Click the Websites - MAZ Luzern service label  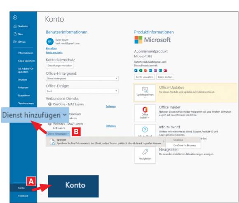pyautogui.click(x=68, y=124)
